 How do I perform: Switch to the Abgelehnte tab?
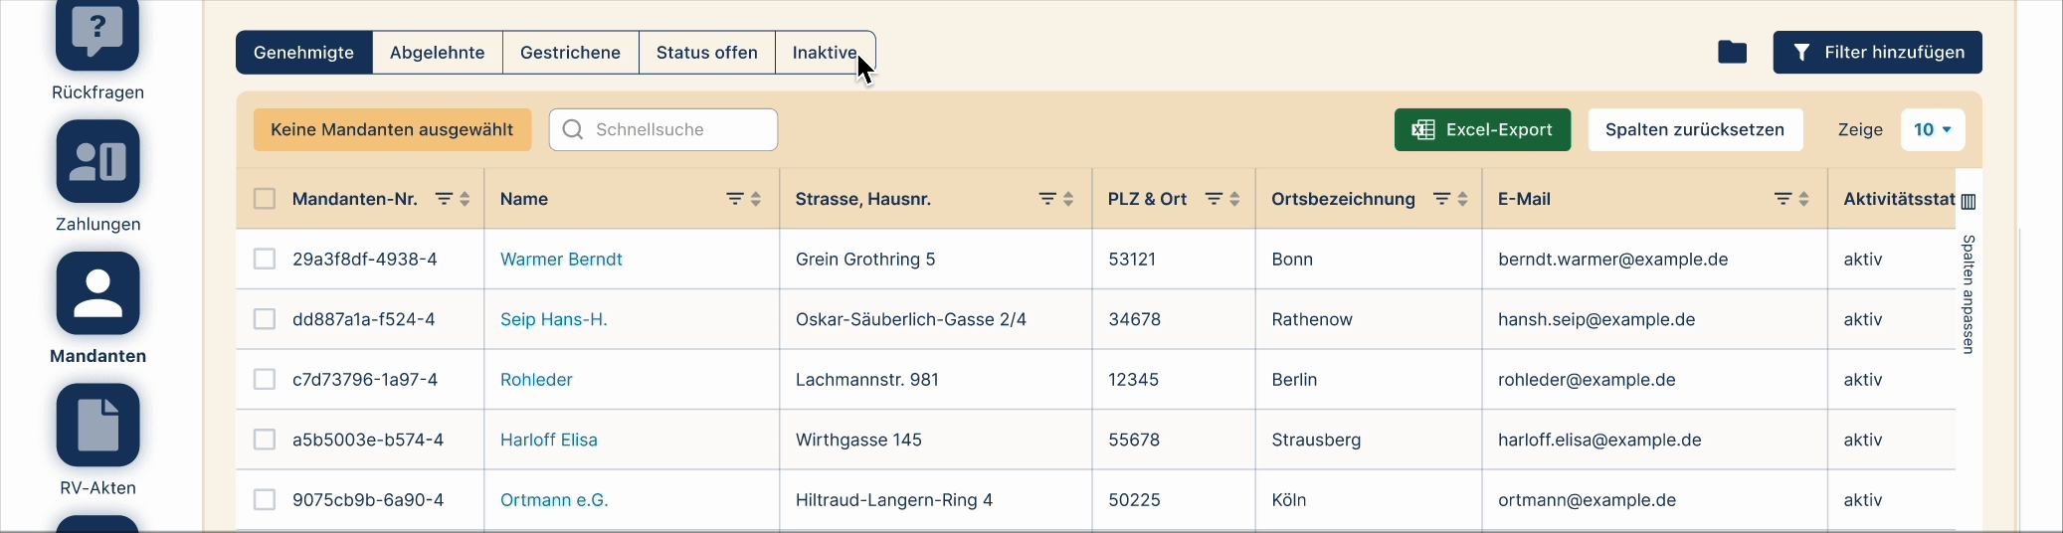click(x=437, y=53)
